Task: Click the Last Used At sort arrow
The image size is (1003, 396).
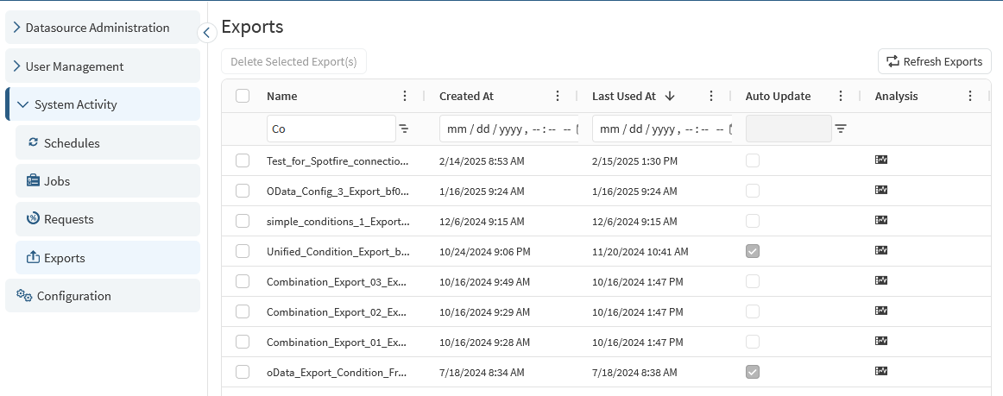Action: point(670,97)
